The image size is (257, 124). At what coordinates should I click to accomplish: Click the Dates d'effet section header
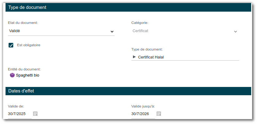(21, 91)
